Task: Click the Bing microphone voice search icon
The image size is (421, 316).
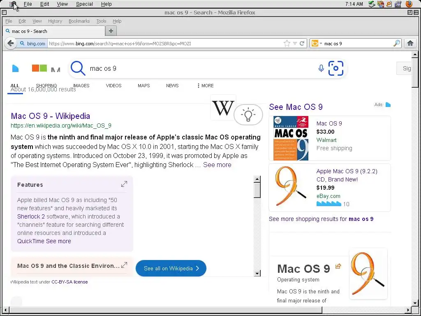Action: [x=321, y=68]
